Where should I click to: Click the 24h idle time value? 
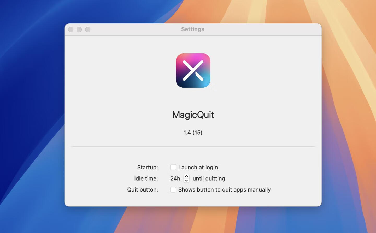(175, 178)
